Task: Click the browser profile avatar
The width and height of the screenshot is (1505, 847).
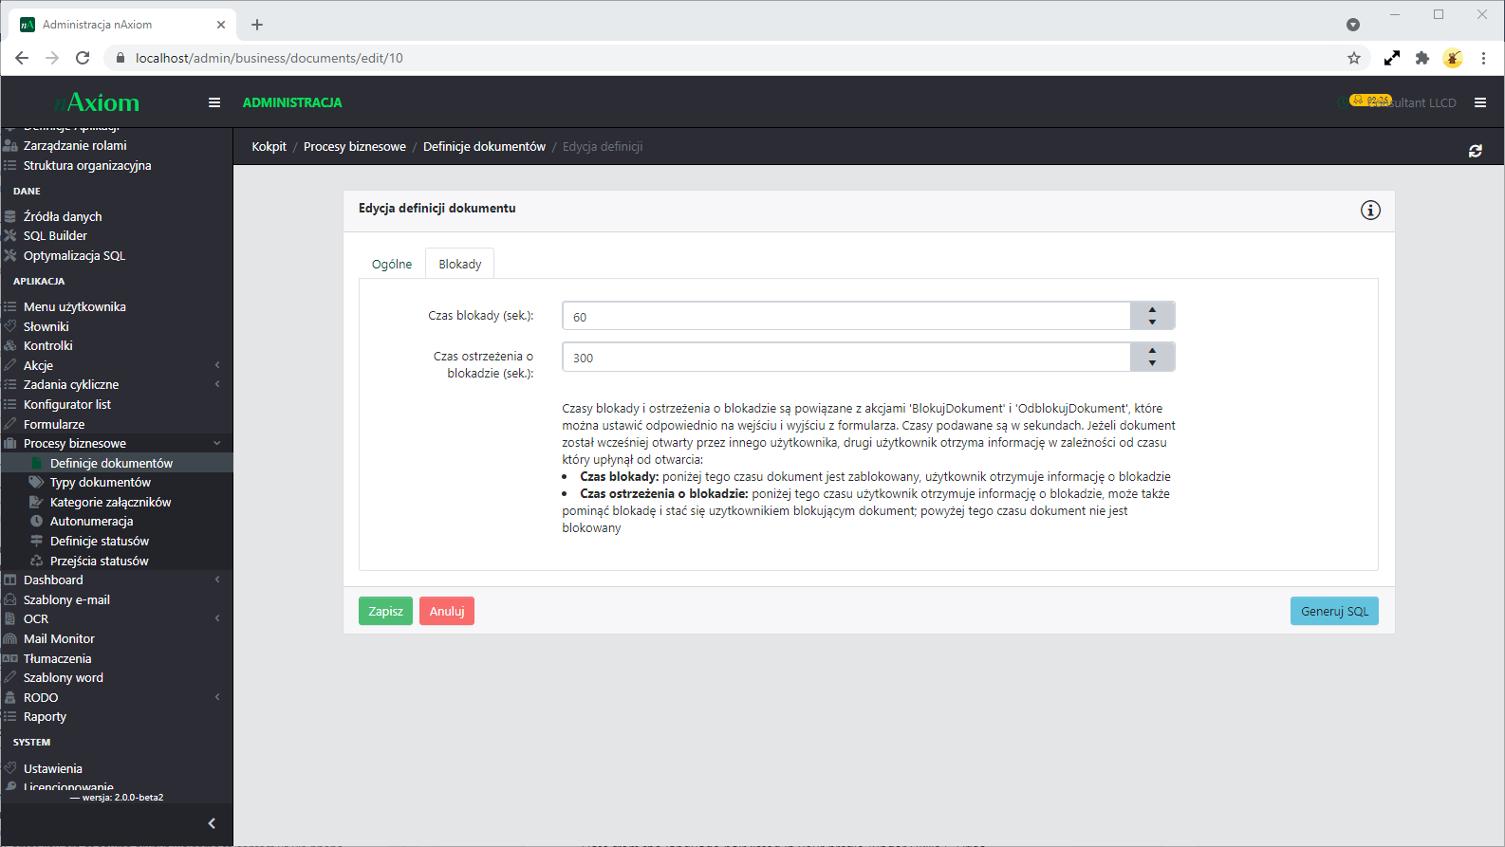Action: [1453, 58]
